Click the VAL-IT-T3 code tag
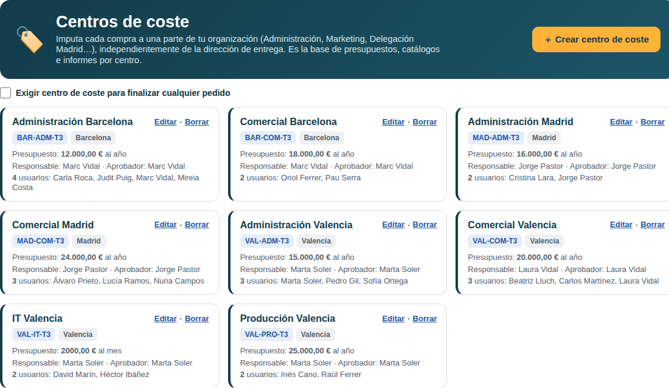The image size is (669, 388). [33, 335]
